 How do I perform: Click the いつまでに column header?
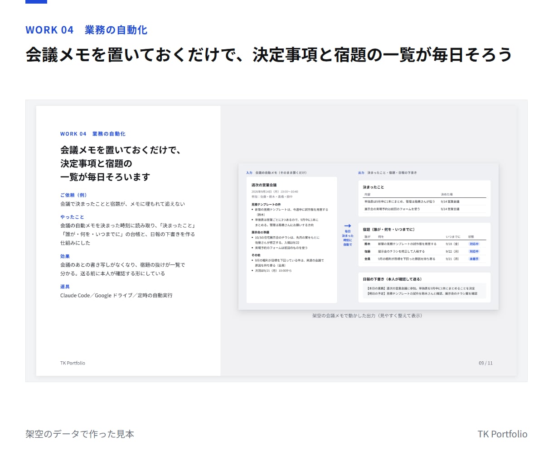pos(453,237)
